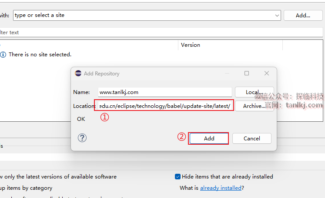Open the help question mark icon
This screenshot has height=198, width=325.
82,138
